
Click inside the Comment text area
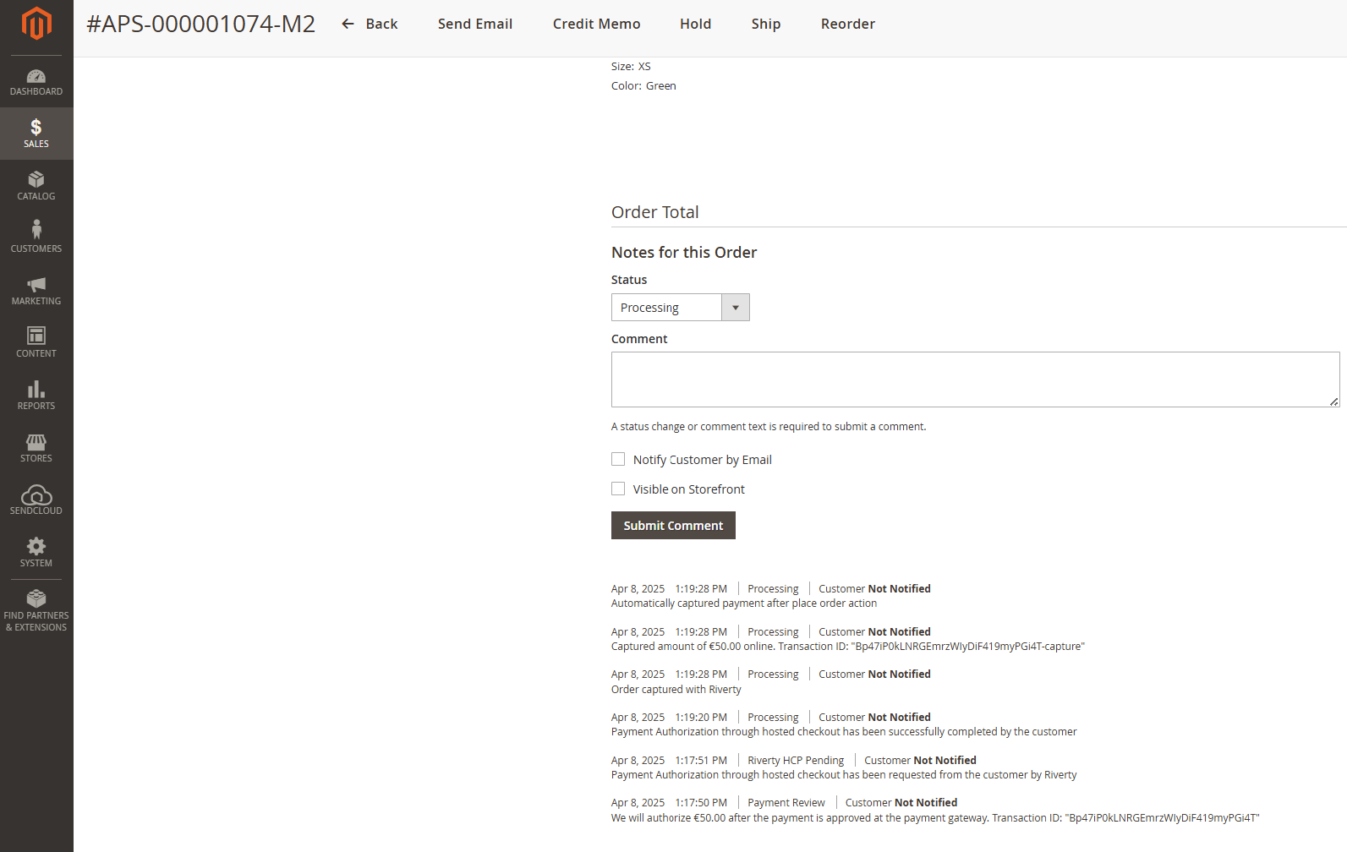pyautogui.click(x=974, y=380)
